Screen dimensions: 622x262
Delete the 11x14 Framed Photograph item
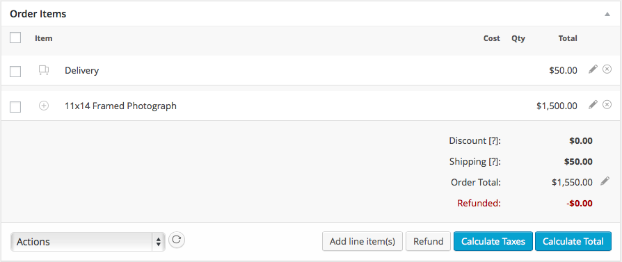(607, 105)
